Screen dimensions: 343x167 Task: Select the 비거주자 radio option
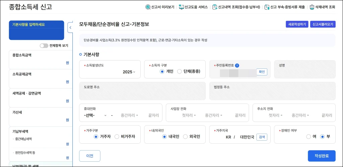click(117, 137)
